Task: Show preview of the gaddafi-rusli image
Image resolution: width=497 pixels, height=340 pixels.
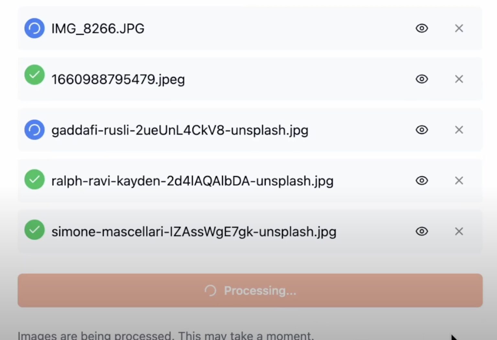Action: tap(422, 130)
